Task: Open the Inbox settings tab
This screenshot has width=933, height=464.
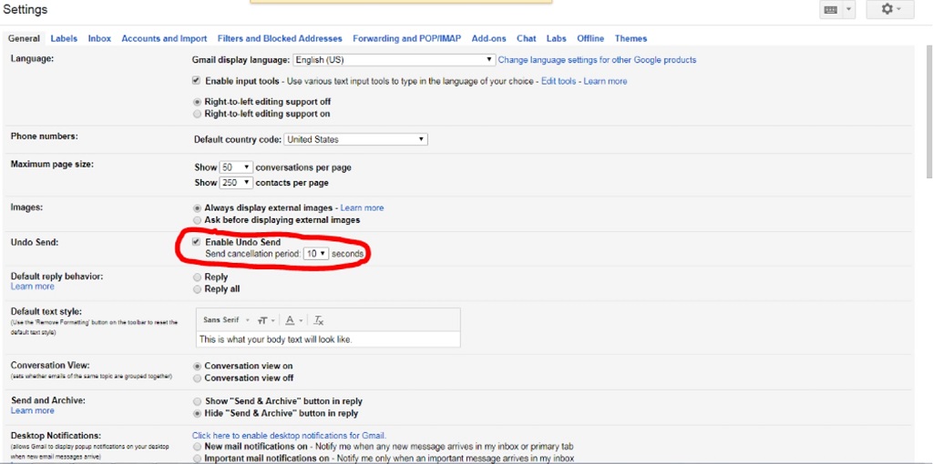Action: pos(99,38)
